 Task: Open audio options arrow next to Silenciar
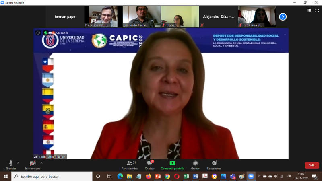point(18,163)
